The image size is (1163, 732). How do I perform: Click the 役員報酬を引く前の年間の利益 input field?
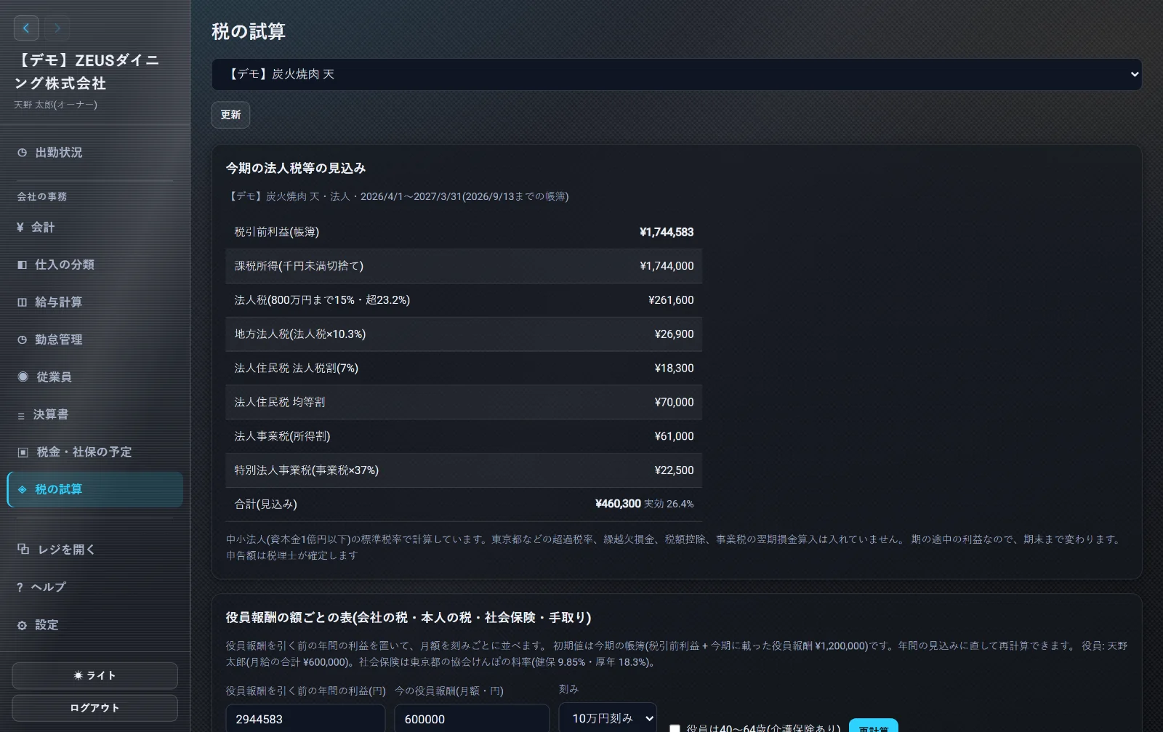(305, 718)
